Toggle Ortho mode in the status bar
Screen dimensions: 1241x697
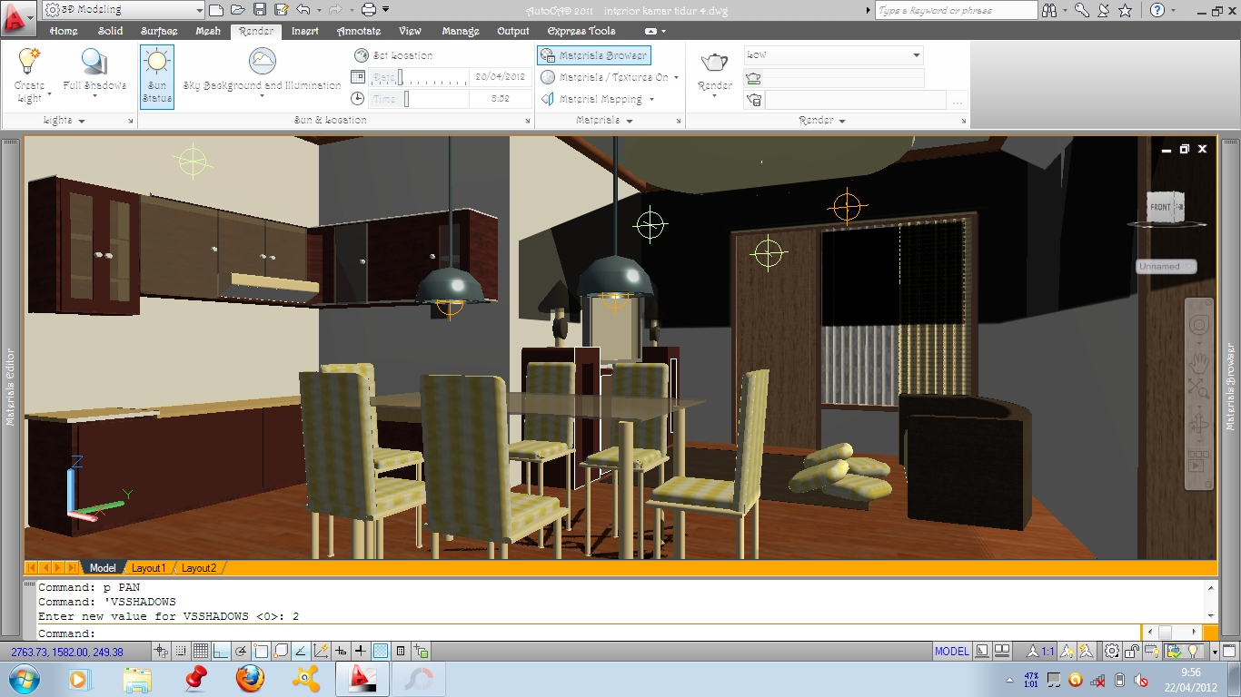click(219, 650)
